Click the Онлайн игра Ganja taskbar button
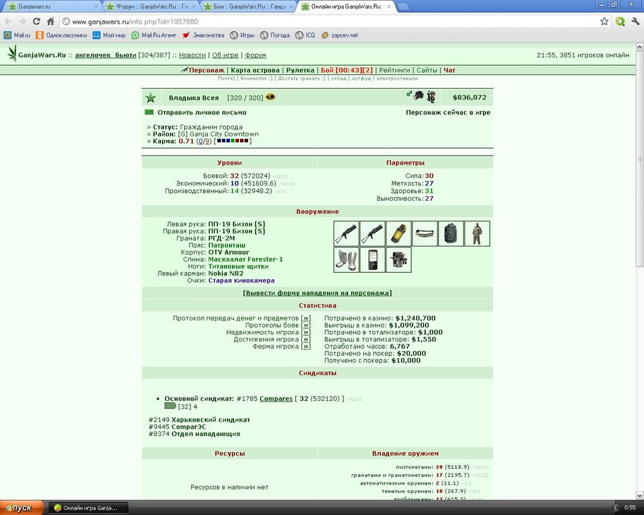 [x=89, y=508]
